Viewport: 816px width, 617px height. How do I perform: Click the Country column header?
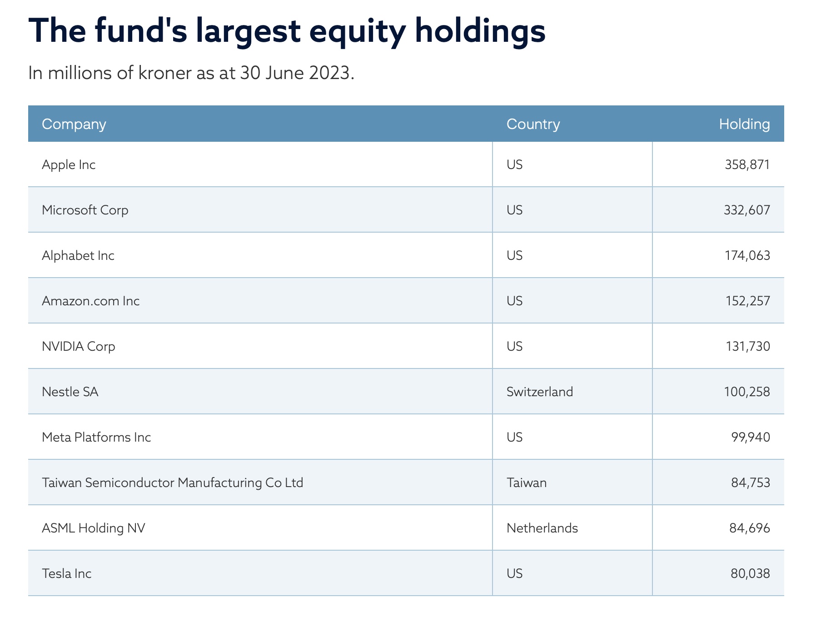pos(533,124)
